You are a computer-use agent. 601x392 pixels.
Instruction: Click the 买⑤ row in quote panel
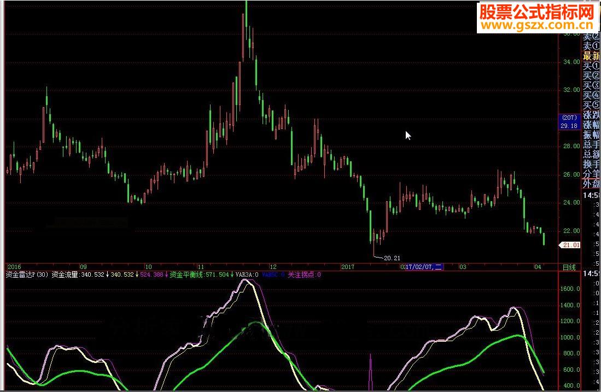click(x=591, y=104)
